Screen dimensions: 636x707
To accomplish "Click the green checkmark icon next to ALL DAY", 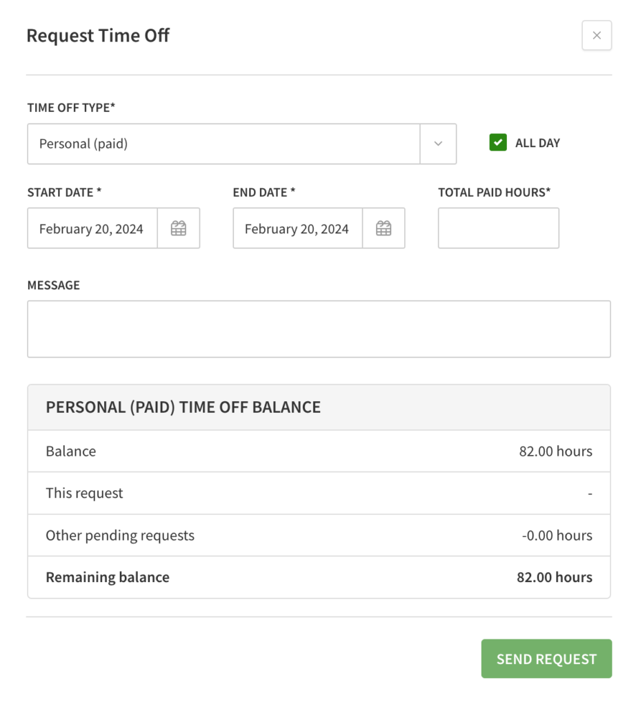I will 498,142.
